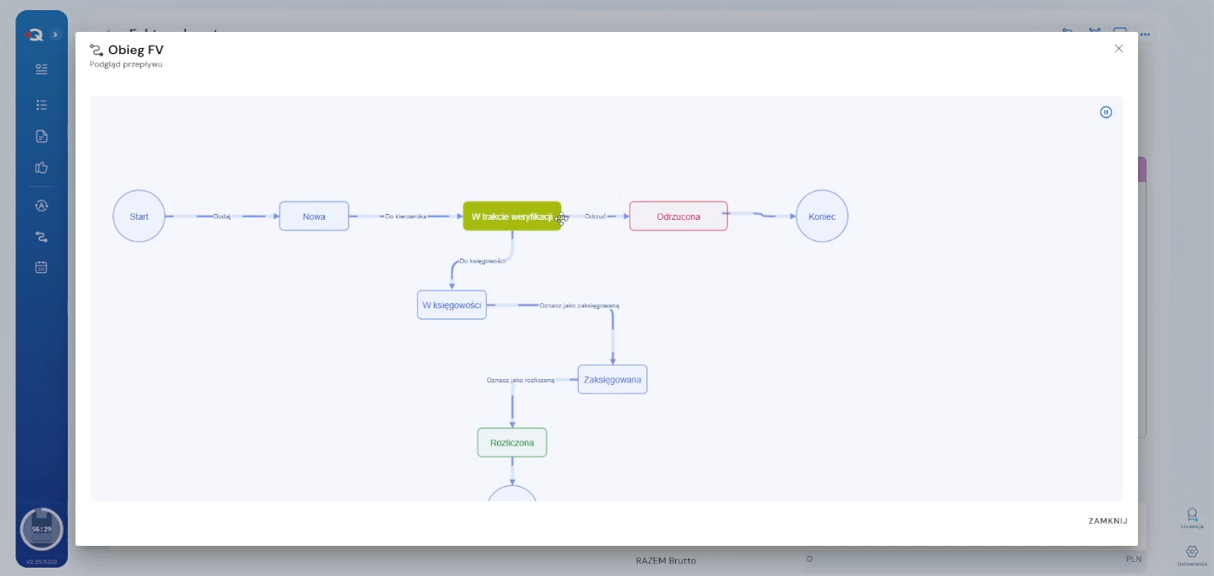The height and width of the screenshot is (576, 1214).
Task: Click the Licencja icon
Action: (x=1192, y=516)
